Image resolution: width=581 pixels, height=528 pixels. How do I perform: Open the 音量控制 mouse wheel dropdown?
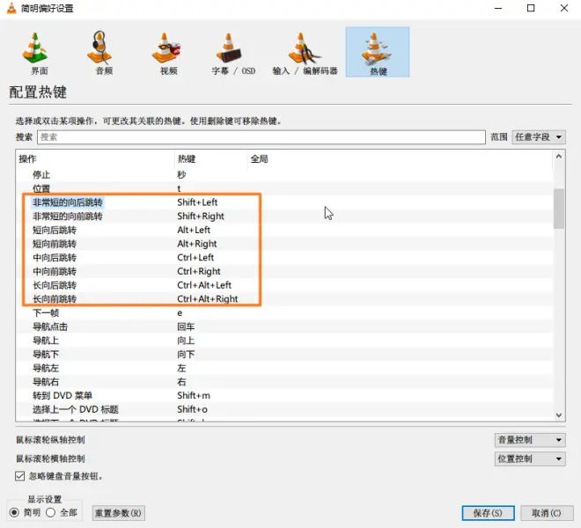click(x=530, y=440)
